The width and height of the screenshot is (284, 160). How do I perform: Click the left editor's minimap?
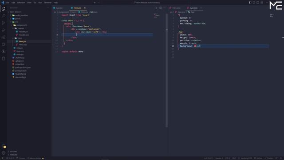[157, 15]
